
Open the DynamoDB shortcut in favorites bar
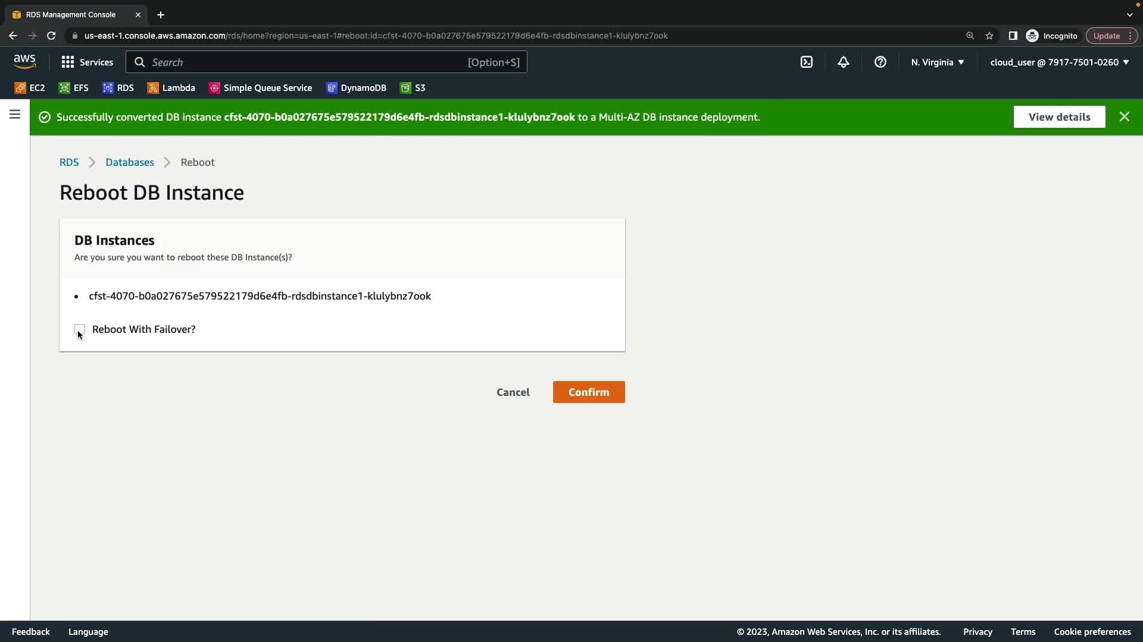(x=356, y=88)
